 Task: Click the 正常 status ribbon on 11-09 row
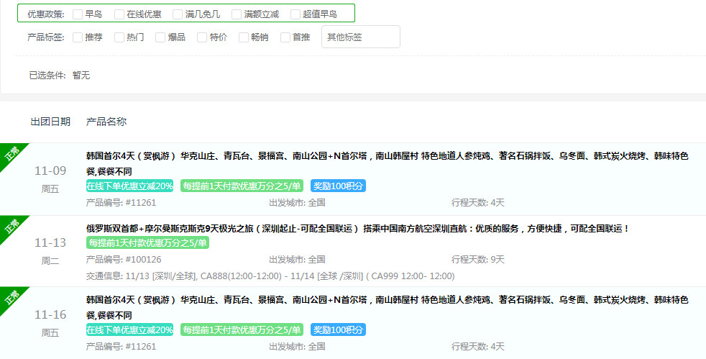click(x=11, y=154)
